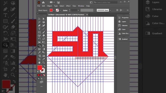Image resolution: width=166 pixels, height=93 pixels.
Task: Open stroke weight dropdown
Action: pos(78,10)
